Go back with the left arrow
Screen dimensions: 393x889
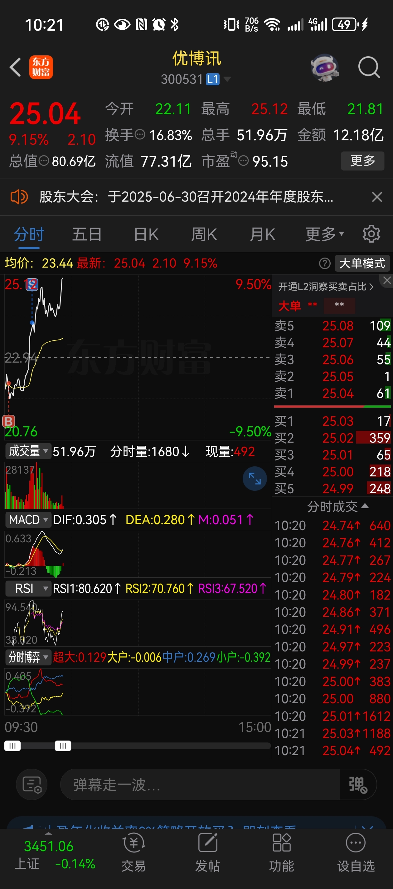click(x=16, y=67)
